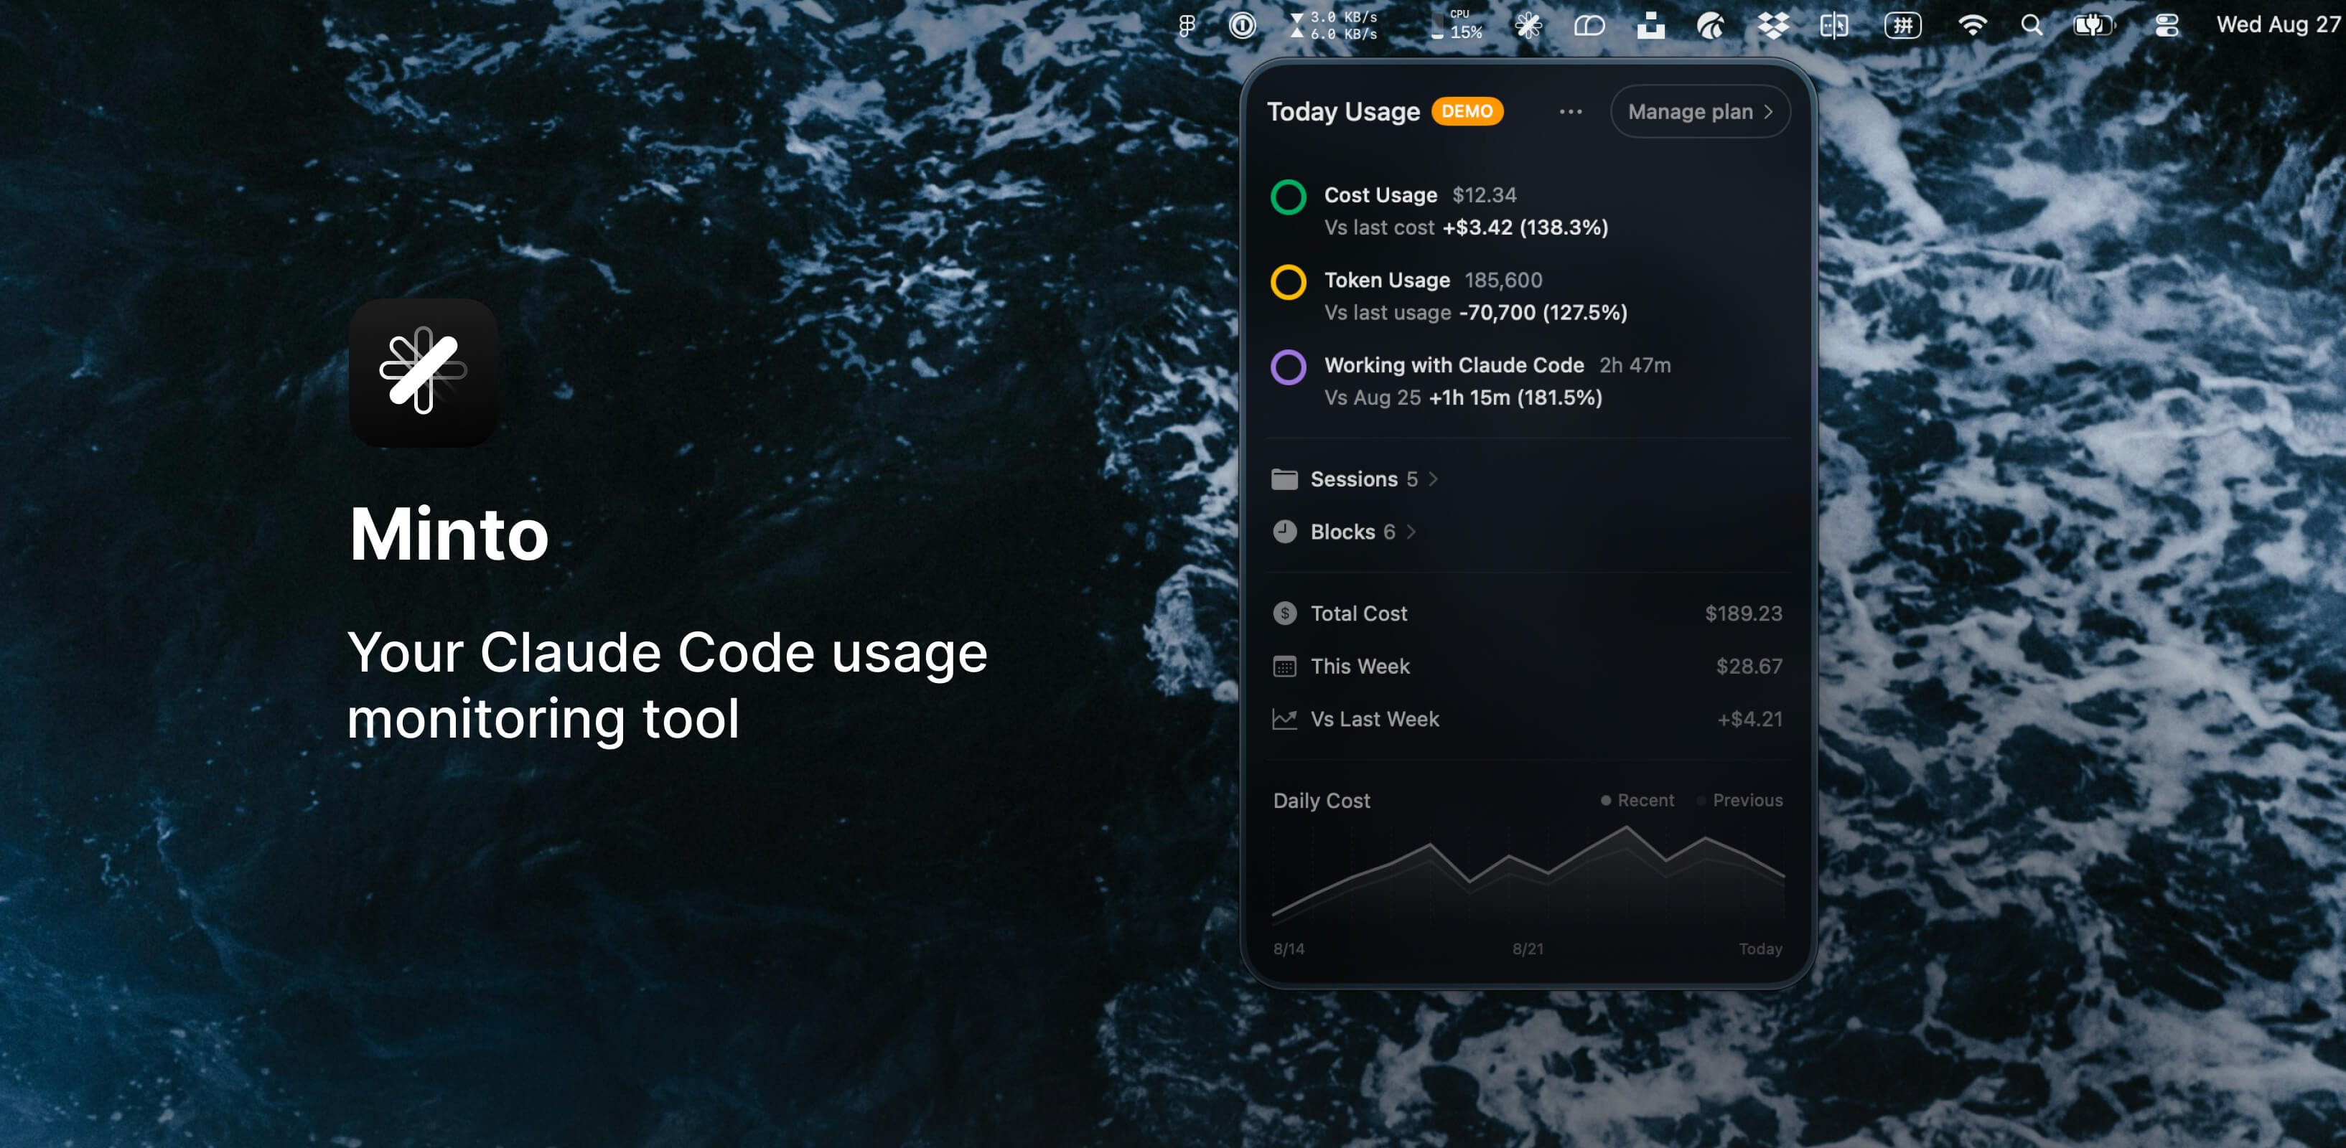2346x1148 pixels.
Task: Click the Daily Cost chart peak
Action: [1627, 827]
